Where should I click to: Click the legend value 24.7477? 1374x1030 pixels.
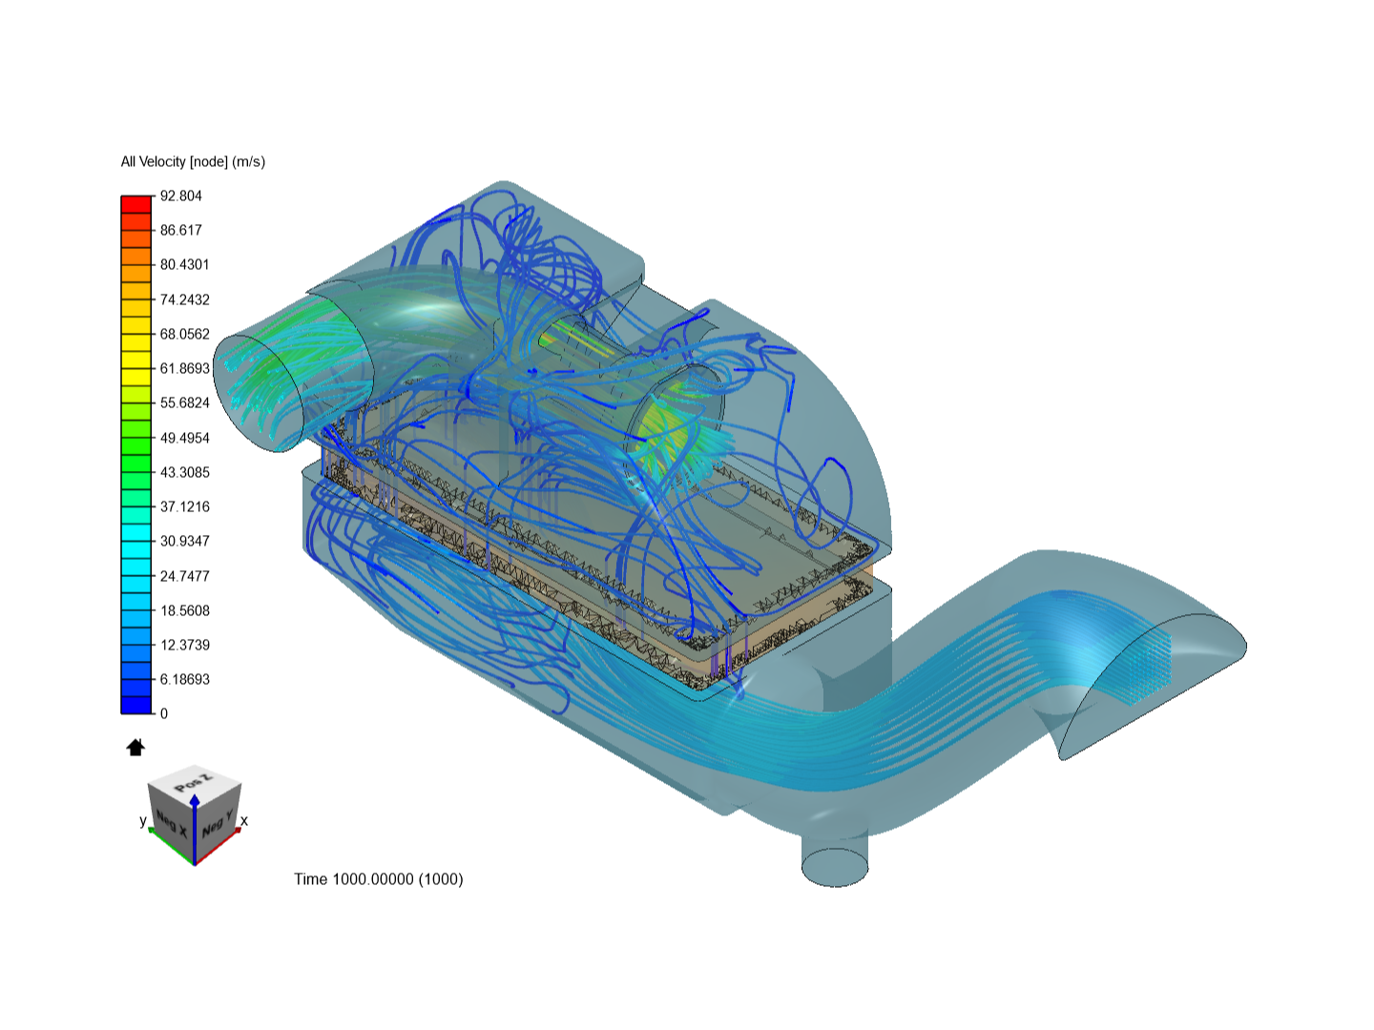click(x=184, y=576)
